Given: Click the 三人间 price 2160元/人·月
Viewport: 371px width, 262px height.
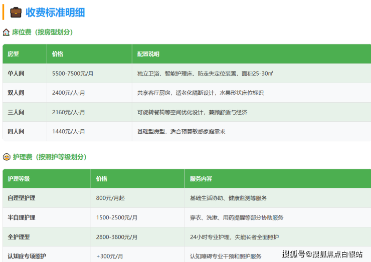Looking at the screenshot, I should (69, 112).
